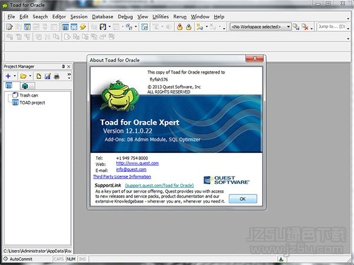Screen dimensions: 354x265
Task: Click the printer icon in Project Manager
Action: pos(57,76)
